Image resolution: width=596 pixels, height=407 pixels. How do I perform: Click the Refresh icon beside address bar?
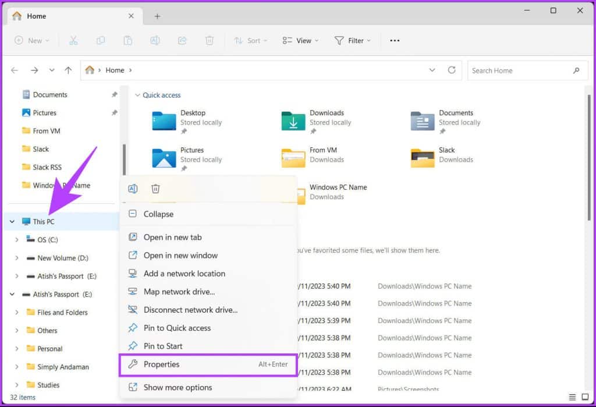[x=452, y=70]
